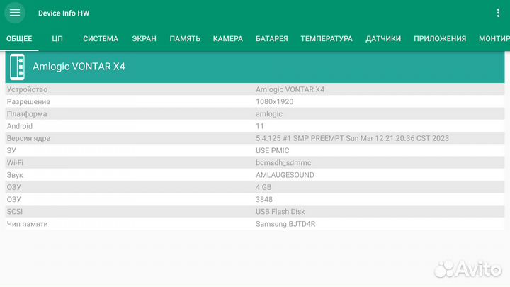Click the SCSI row label

(x=15, y=211)
